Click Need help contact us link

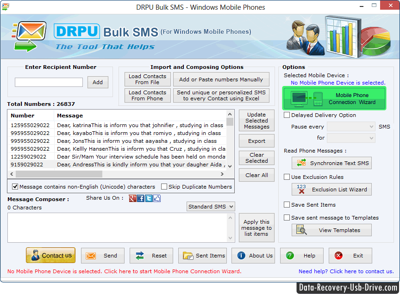[346, 271]
